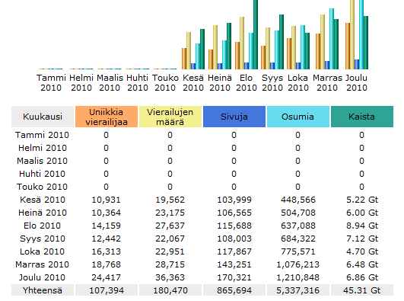404x301 pixels.
Task: Select the Syys 2010 table row label
Action: [x=43, y=239]
